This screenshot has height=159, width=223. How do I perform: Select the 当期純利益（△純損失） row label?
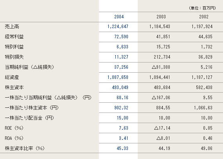tap(29, 67)
